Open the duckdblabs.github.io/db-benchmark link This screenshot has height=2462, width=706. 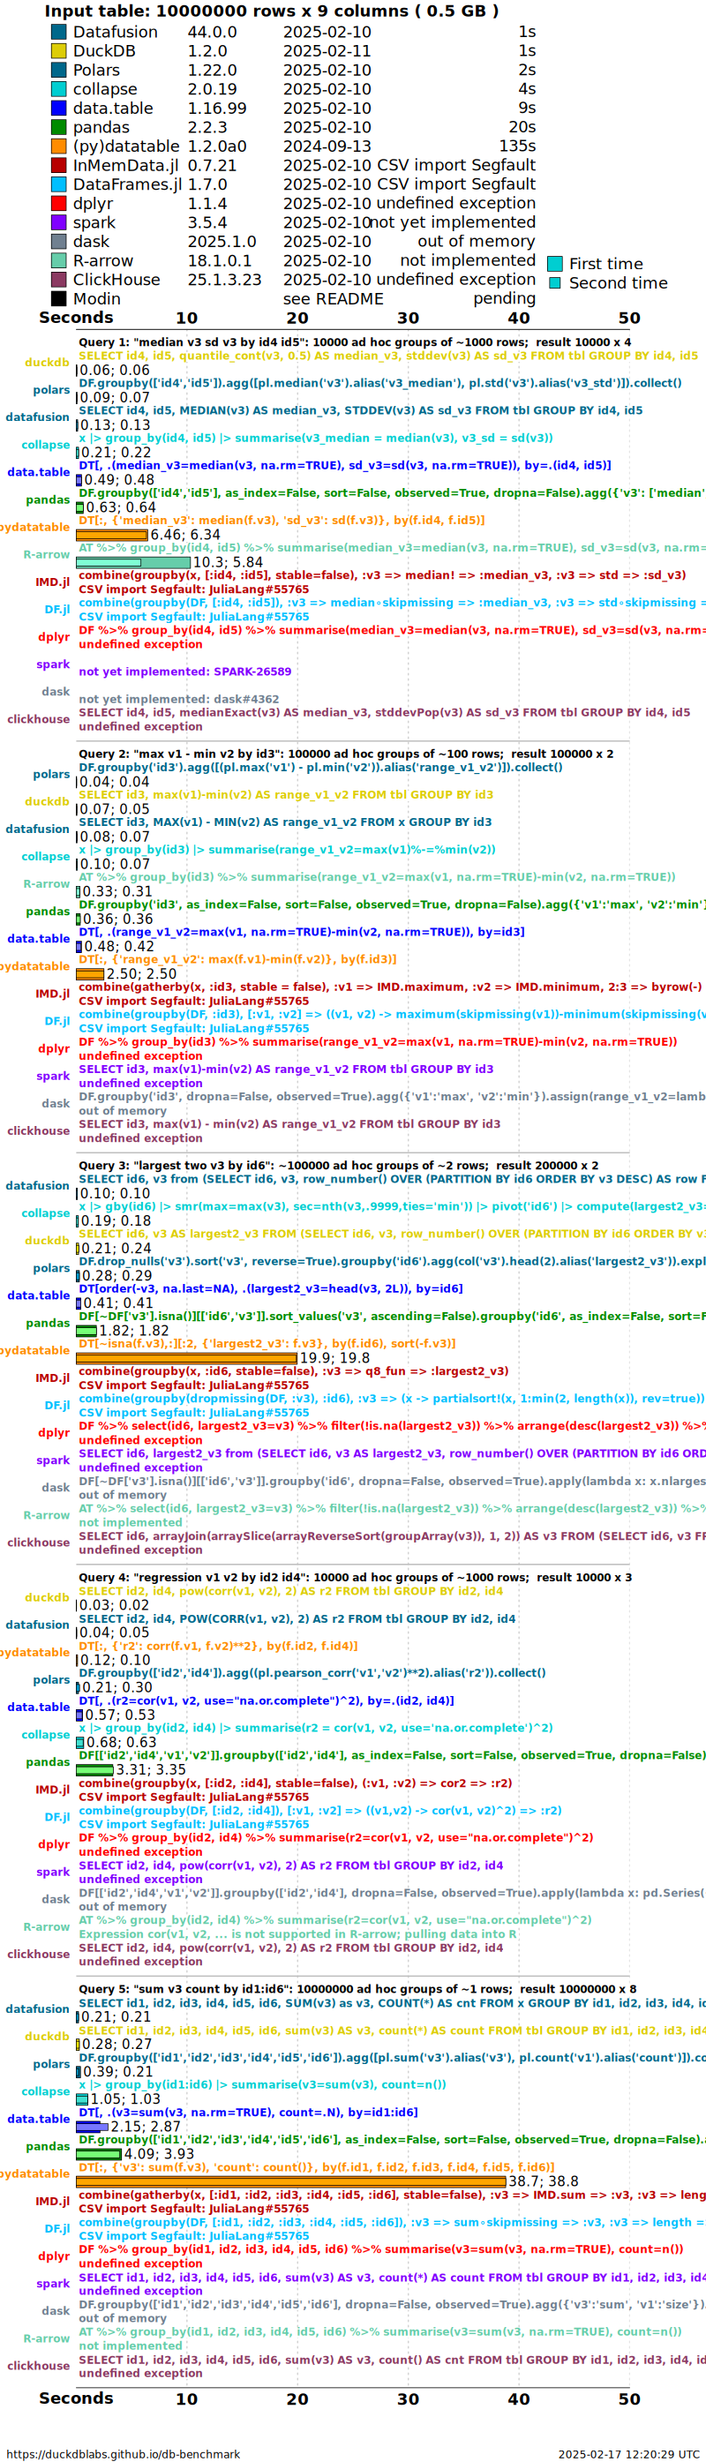coord(124,2453)
